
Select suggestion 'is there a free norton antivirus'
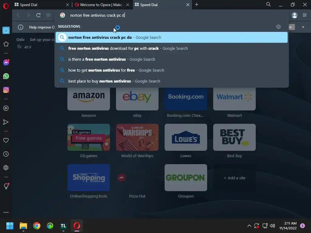coord(171,59)
